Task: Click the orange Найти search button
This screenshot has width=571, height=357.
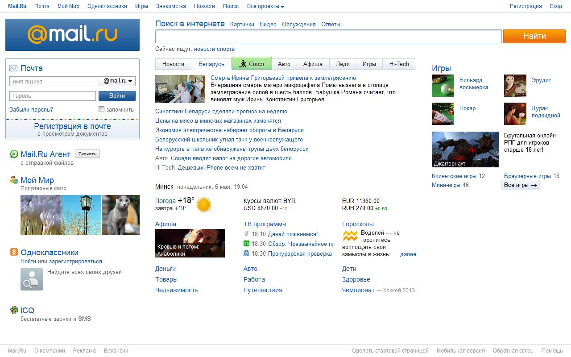Action: click(x=534, y=36)
